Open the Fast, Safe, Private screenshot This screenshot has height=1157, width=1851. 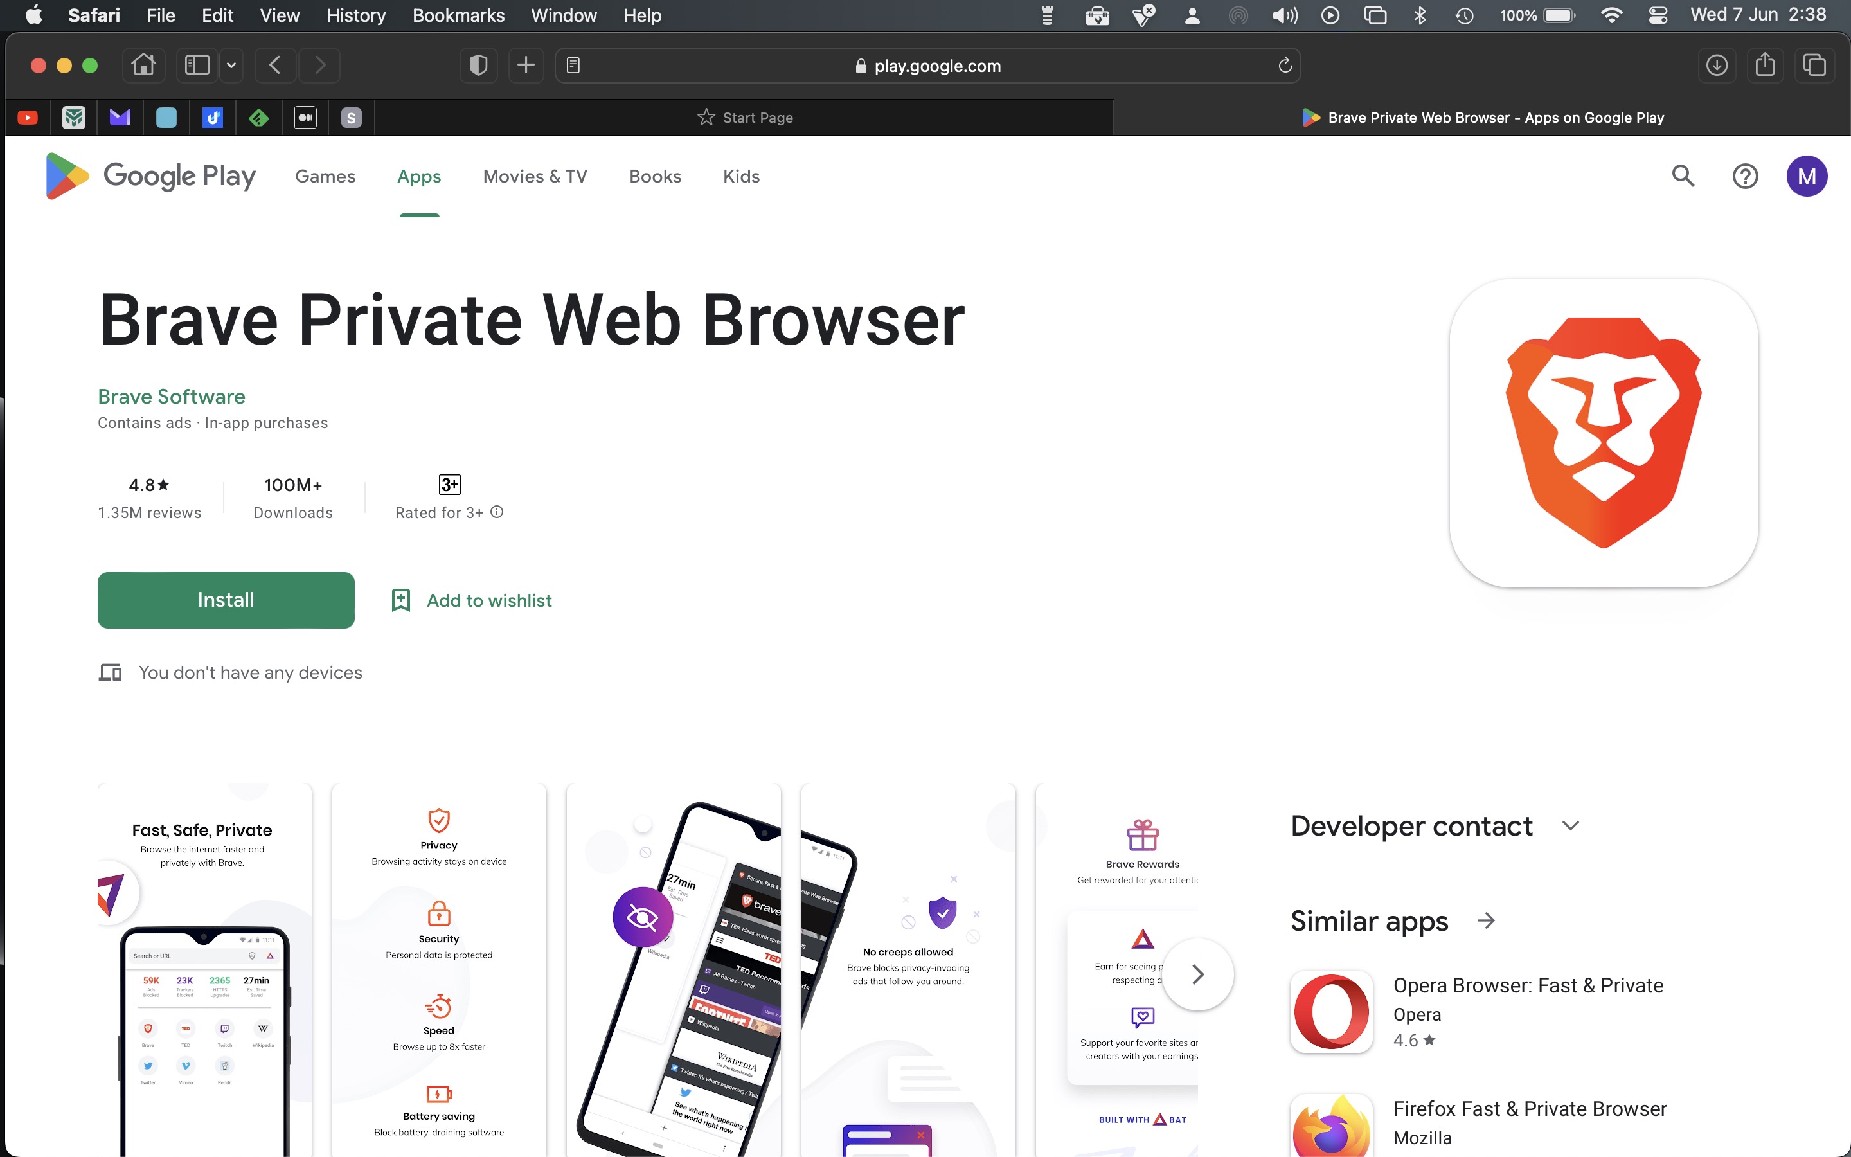pyautogui.click(x=204, y=969)
